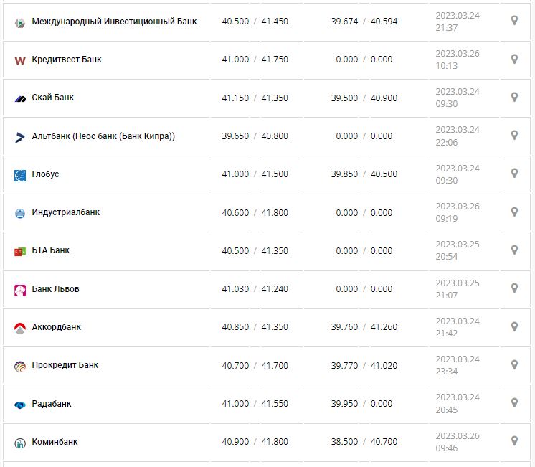The height and width of the screenshot is (467, 535).
Task: Click the Радабанк logo icon
Action: [20, 405]
